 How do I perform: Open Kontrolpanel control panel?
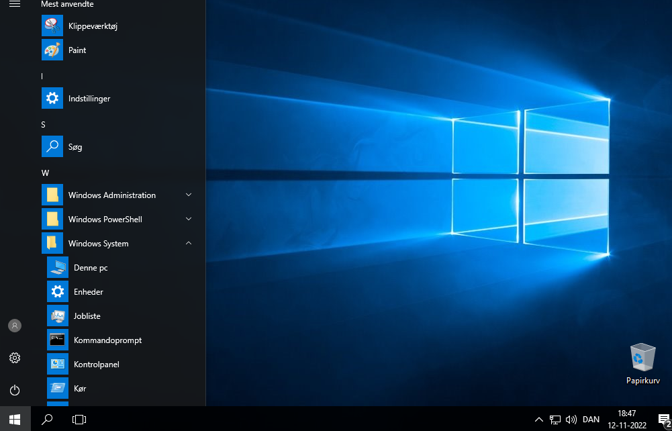96,365
